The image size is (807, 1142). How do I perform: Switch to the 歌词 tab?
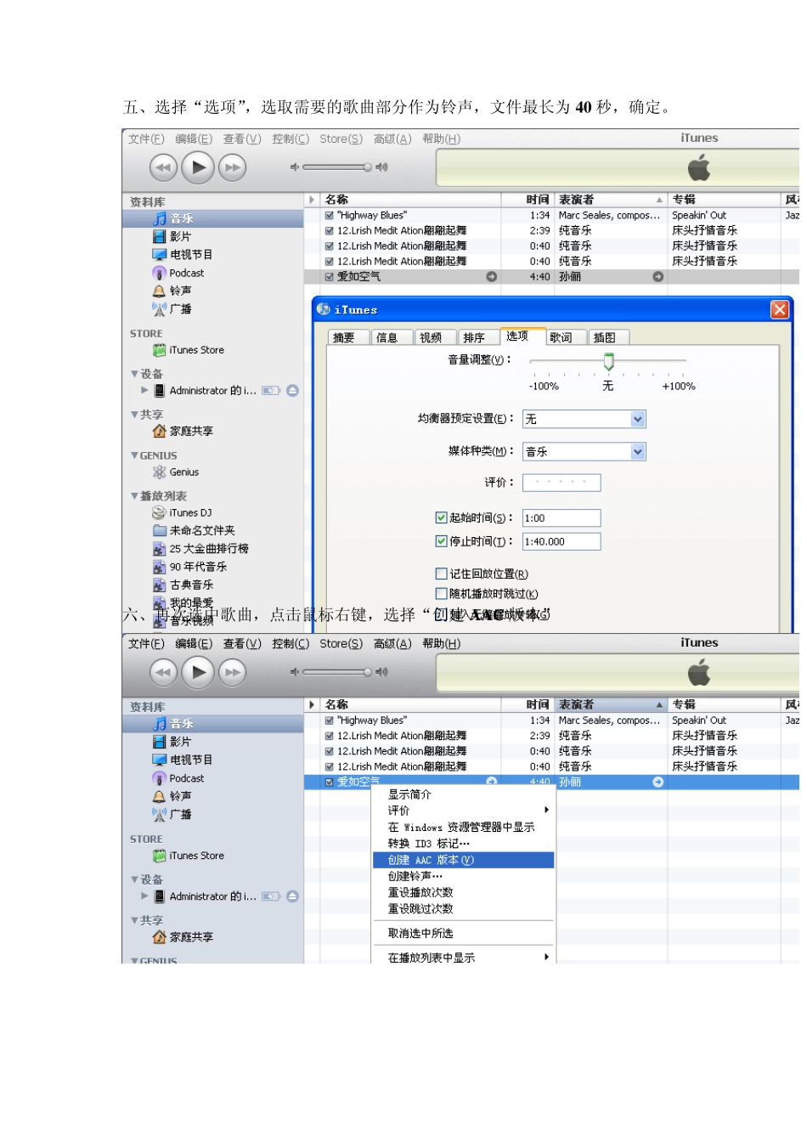point(565,337)
